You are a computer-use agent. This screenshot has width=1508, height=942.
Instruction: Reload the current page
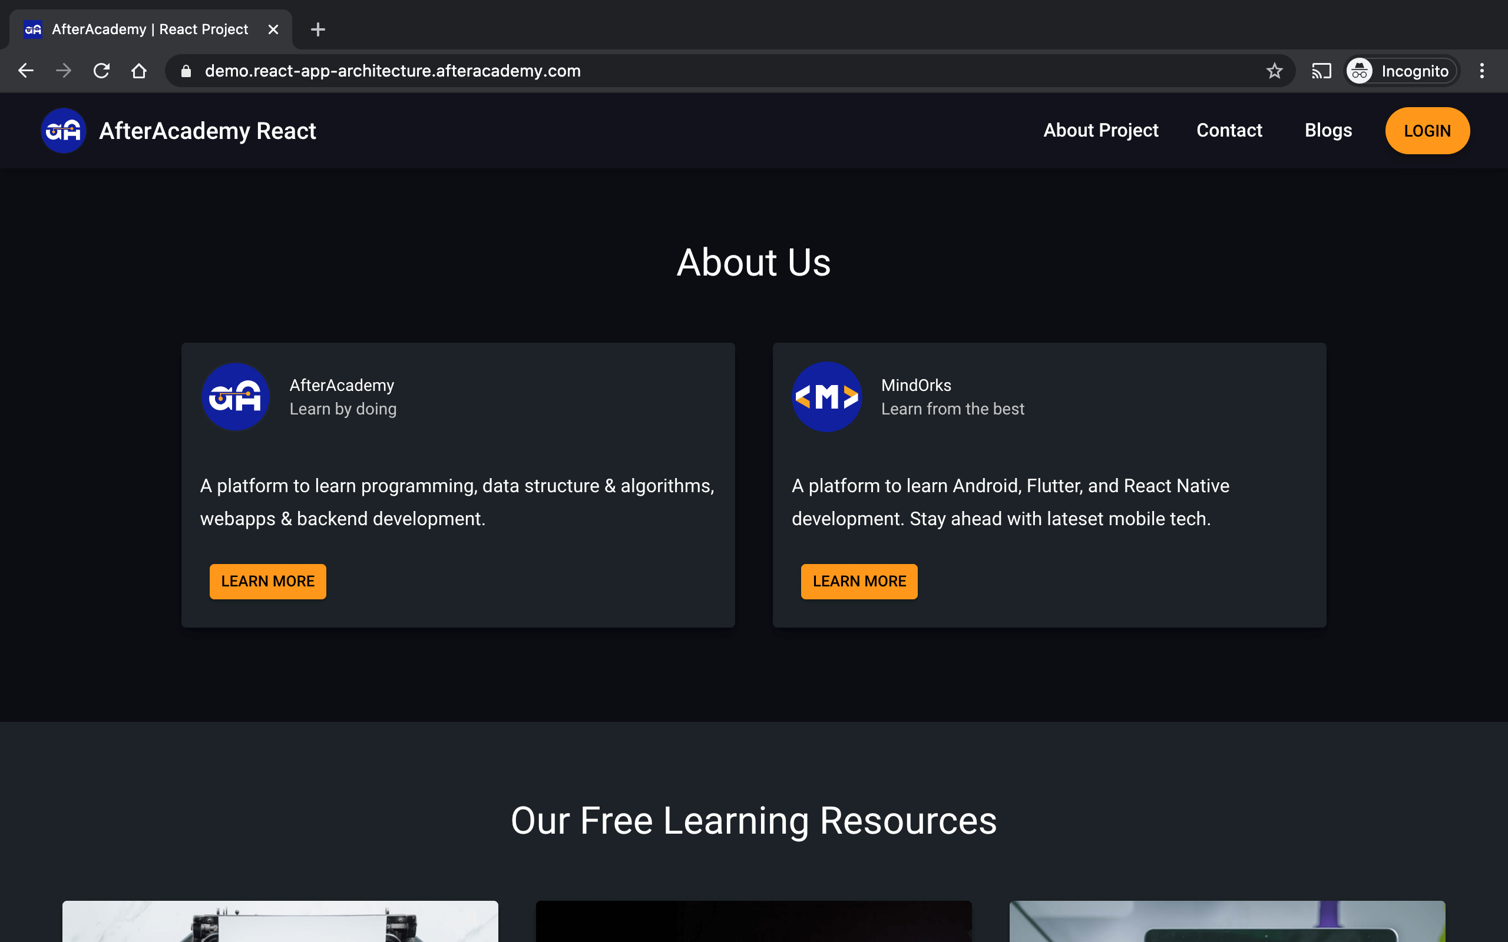coord(101,71)
